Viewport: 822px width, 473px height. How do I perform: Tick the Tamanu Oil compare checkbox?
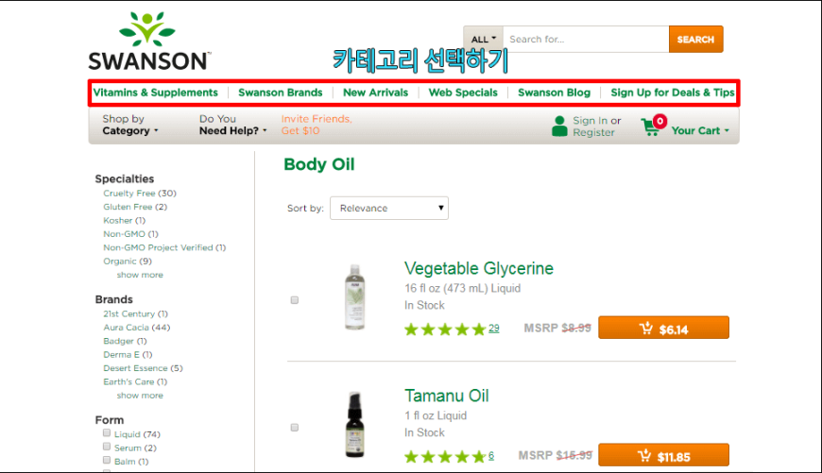(x=295, y=428)
